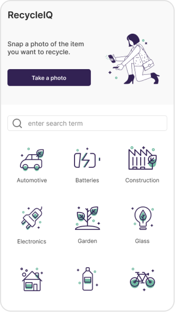This screenshot has height=312, width=175.
Task: Open the house category icon
Action: pyautogui.click(x=32, y=279)
